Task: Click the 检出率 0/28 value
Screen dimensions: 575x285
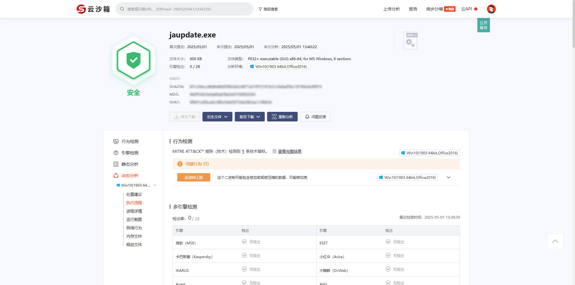Action: [x=194, y=218]
